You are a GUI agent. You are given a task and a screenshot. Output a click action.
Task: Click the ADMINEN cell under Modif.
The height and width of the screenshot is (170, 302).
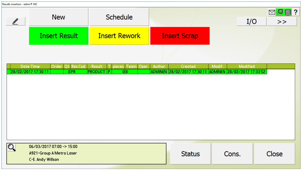click(217, 72)
